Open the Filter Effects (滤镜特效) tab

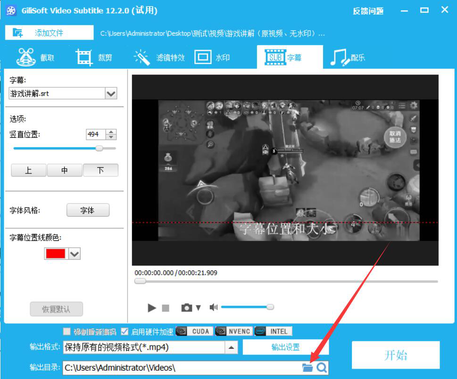pos(159,57)
